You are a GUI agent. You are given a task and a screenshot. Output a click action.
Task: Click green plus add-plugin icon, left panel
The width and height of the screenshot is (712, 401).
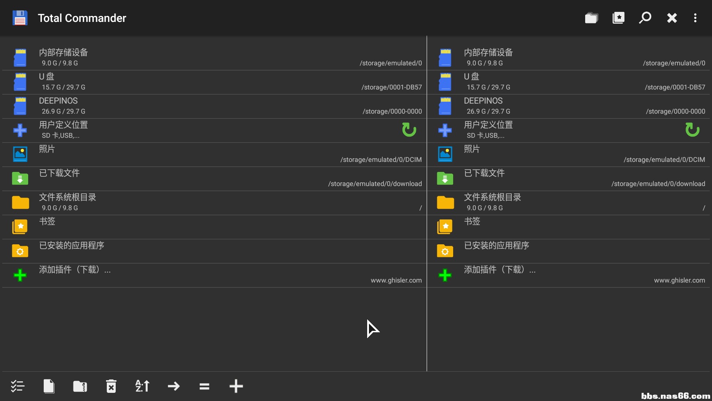[20, 275]
